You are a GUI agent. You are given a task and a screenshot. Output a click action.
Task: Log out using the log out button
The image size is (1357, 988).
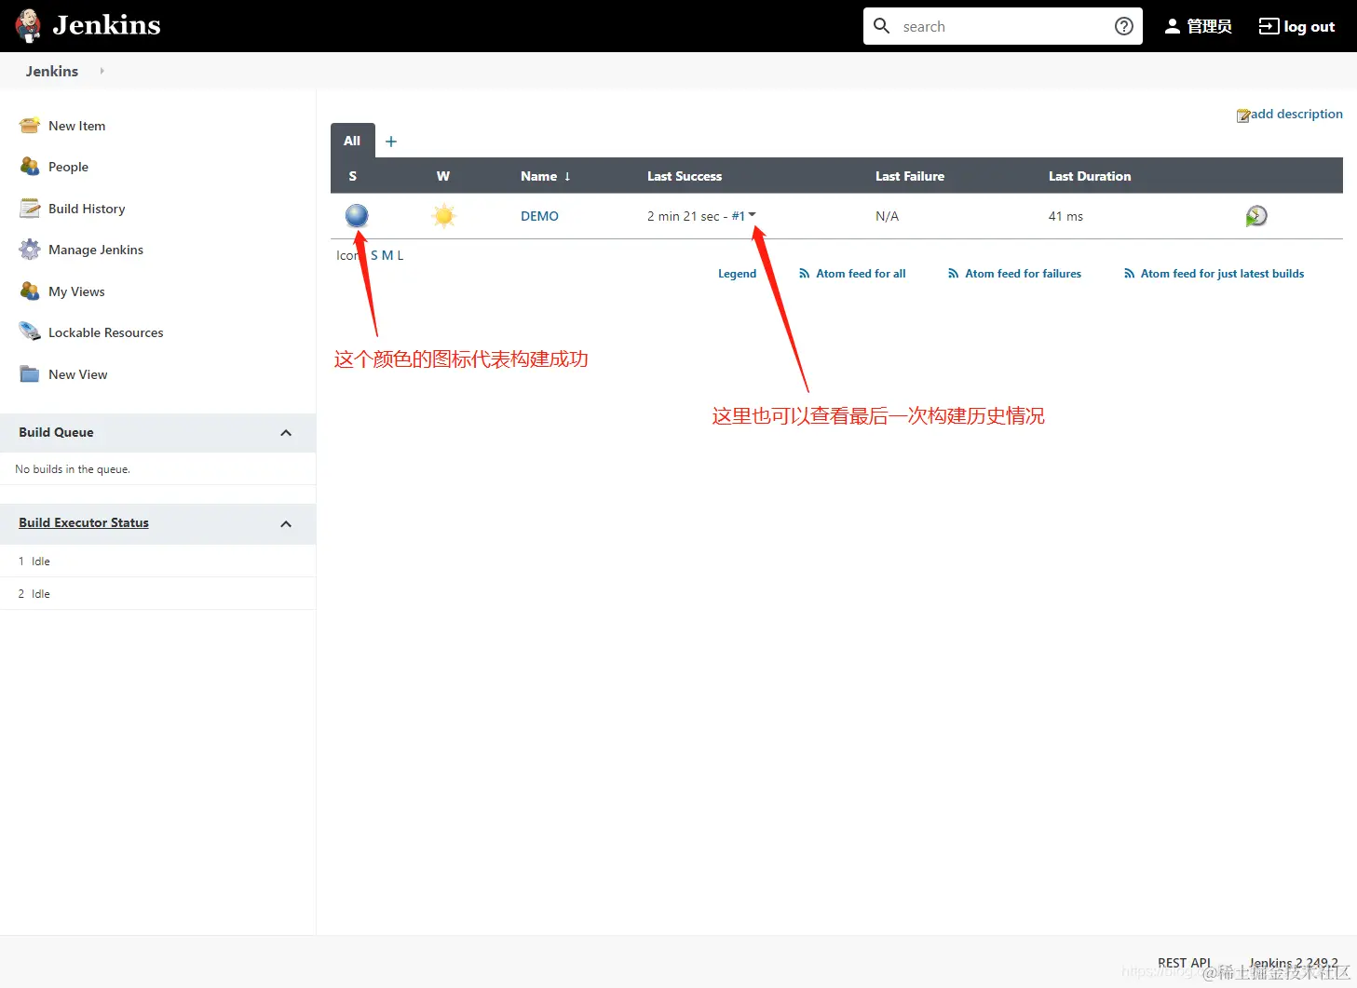(1296, 26)
